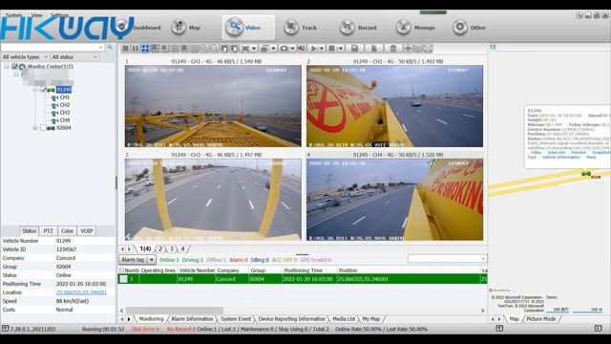Switch to the Color tab
The width and height of the screenshot is (611, 344).
[x=67, y=231]
